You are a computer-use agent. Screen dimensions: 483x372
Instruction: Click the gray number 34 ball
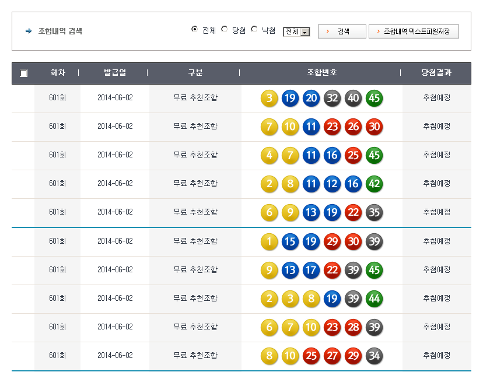pyautogui.click(x=374, y=356)
